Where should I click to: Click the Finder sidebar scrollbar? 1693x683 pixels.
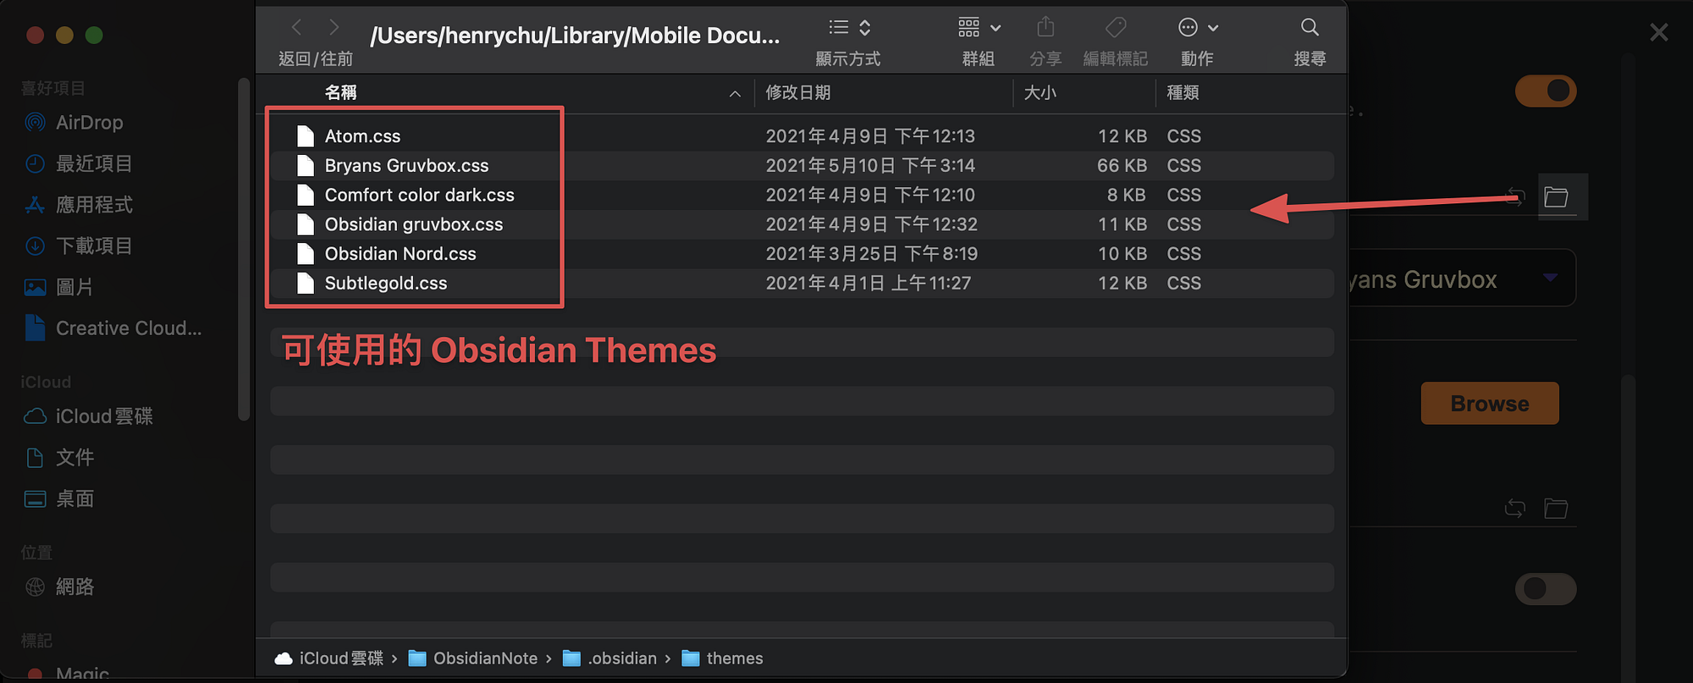point(244,250)
